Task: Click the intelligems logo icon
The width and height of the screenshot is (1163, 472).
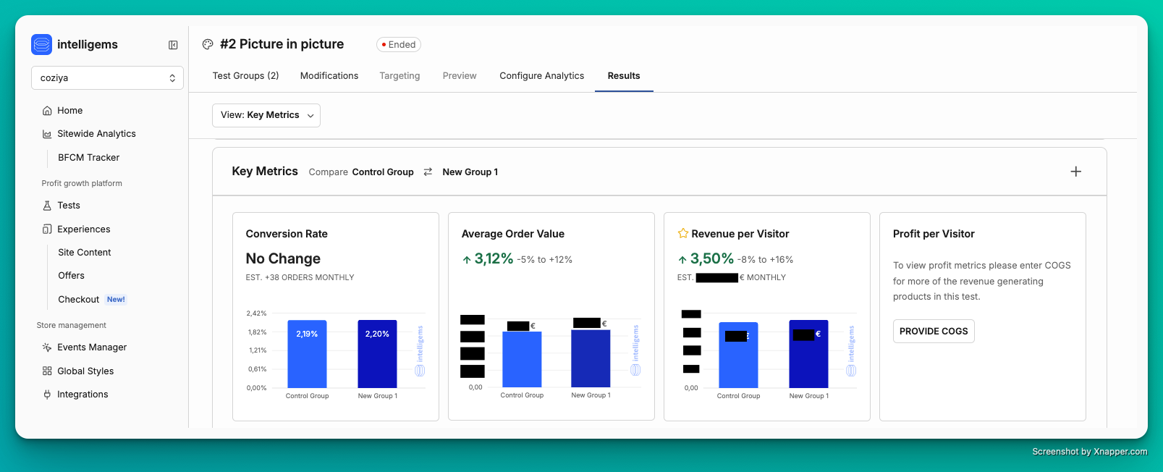Action: 42,45
